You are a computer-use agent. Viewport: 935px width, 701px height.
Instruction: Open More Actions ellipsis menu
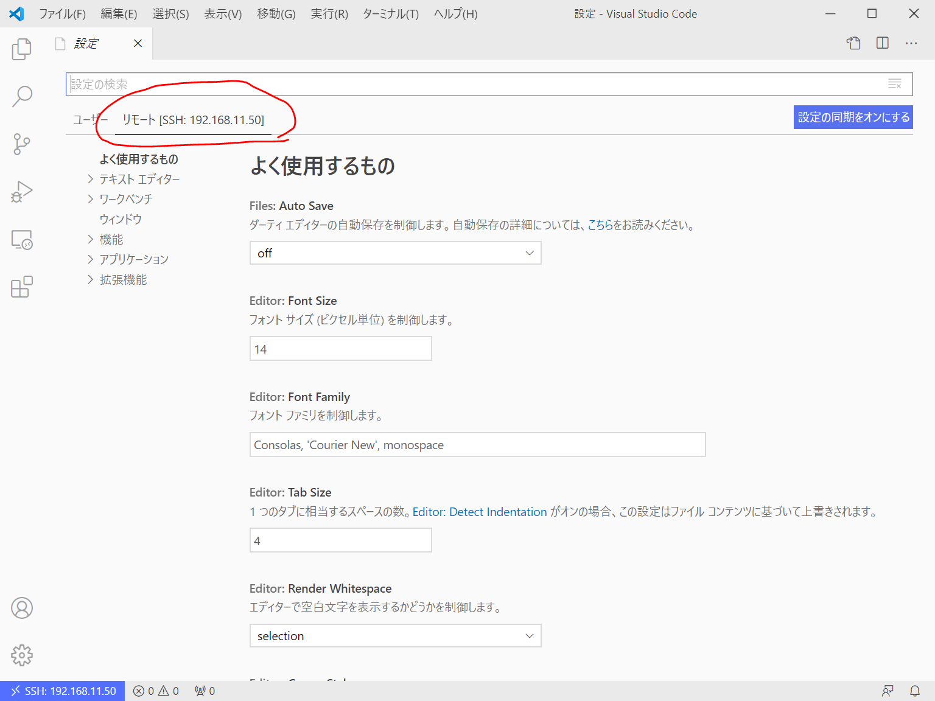coord(911,43)
